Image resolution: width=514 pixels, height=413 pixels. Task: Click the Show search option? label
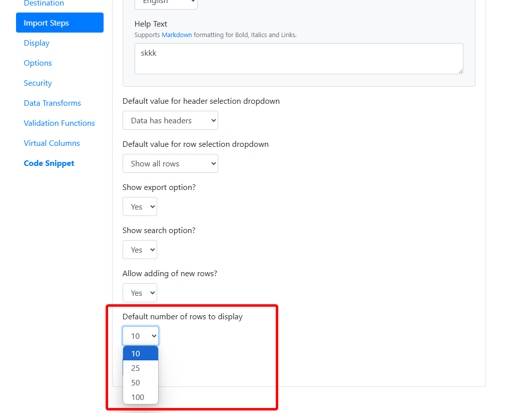(x=159, y=231)
